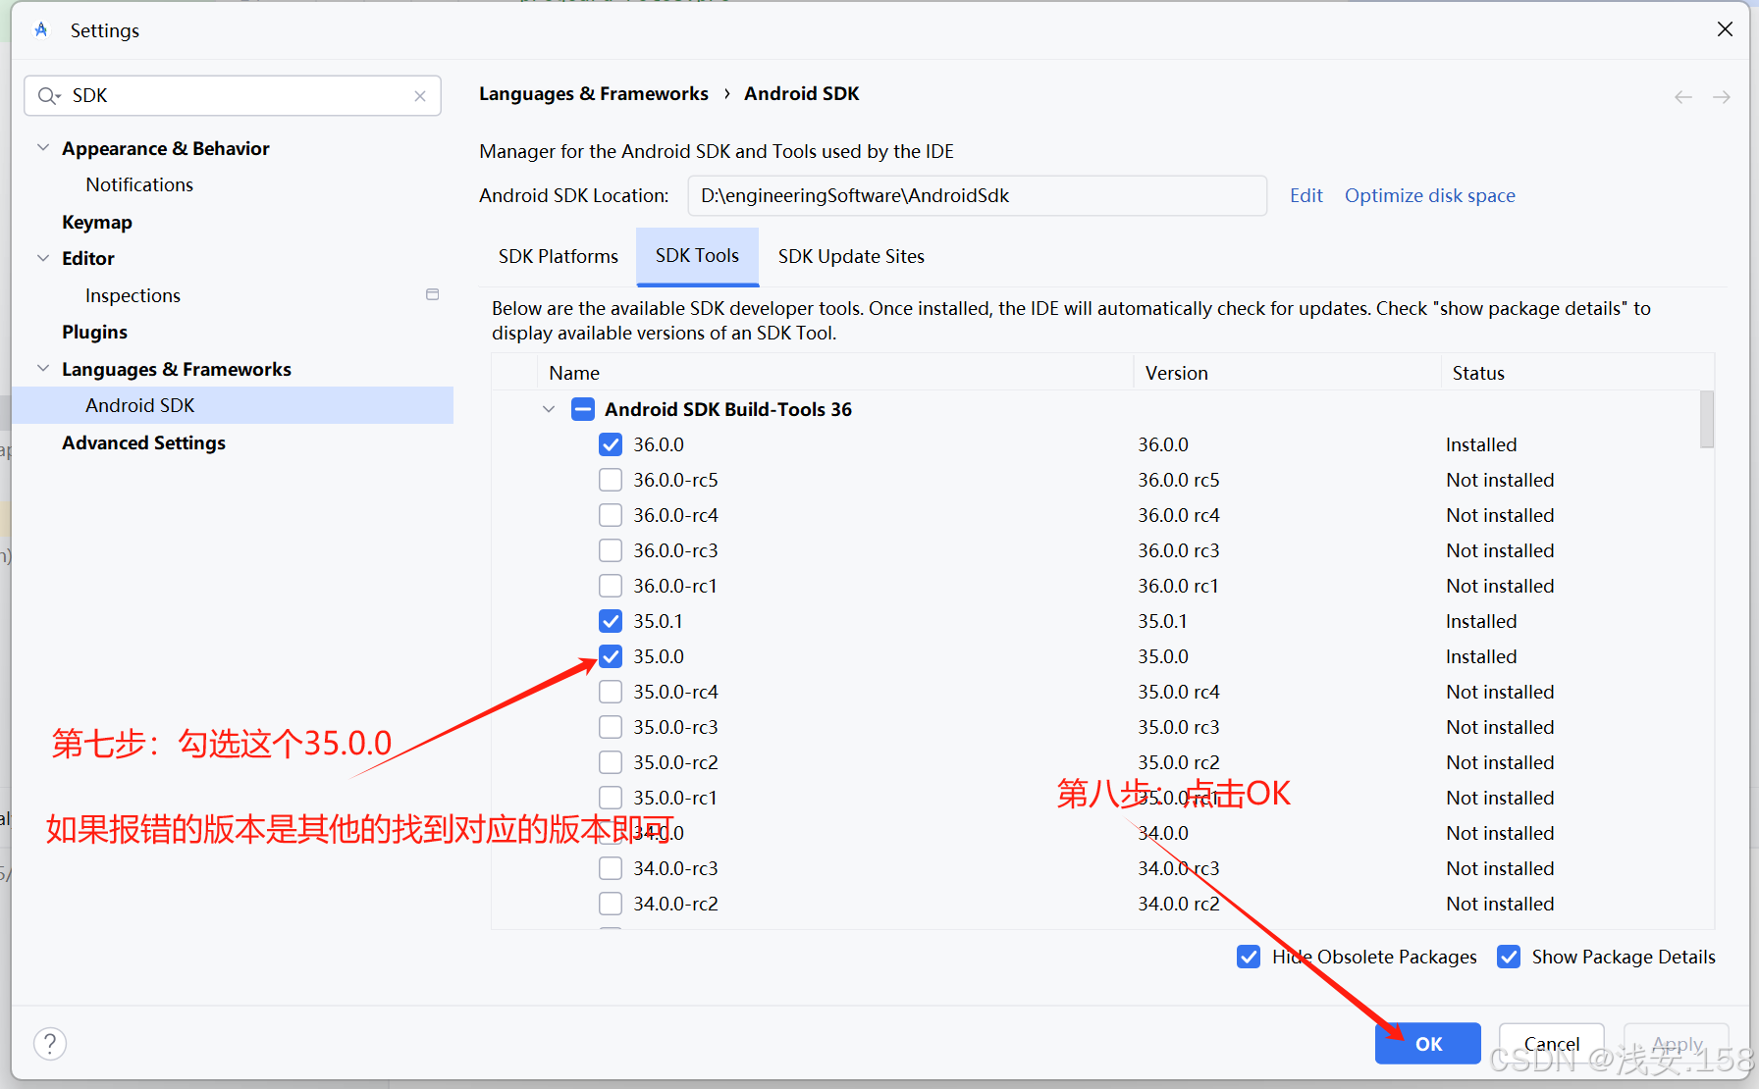Clear the SDK search field

click(420, 96)
